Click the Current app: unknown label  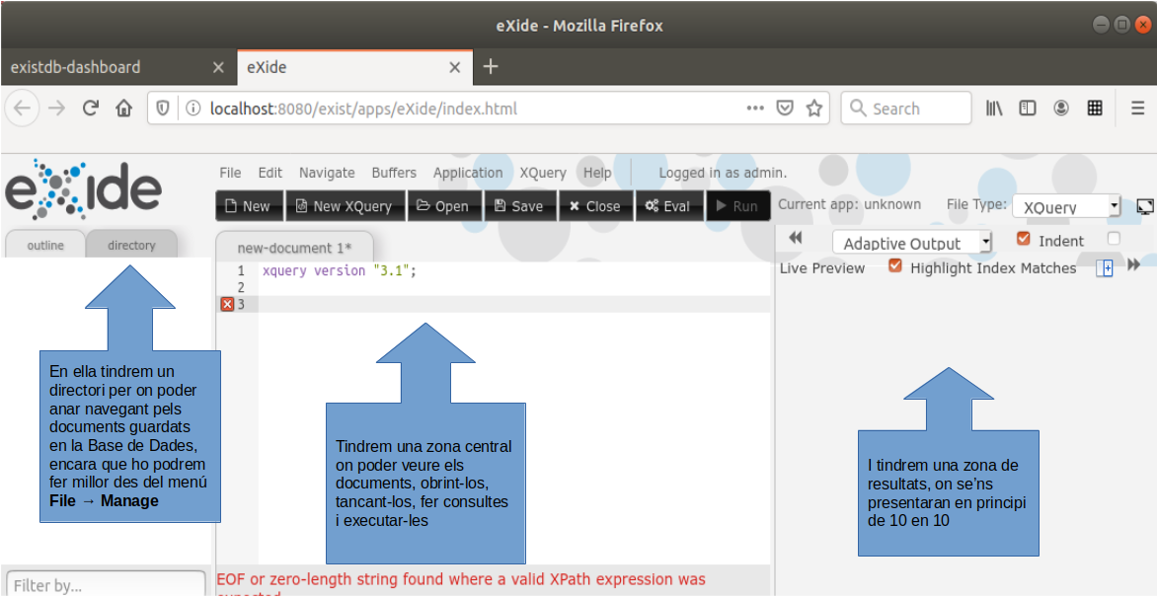849,204
